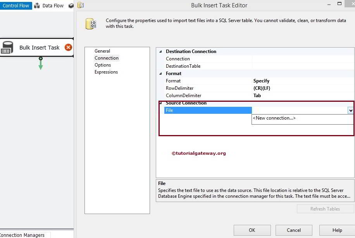Click the Cancel button

pos(294,230)
